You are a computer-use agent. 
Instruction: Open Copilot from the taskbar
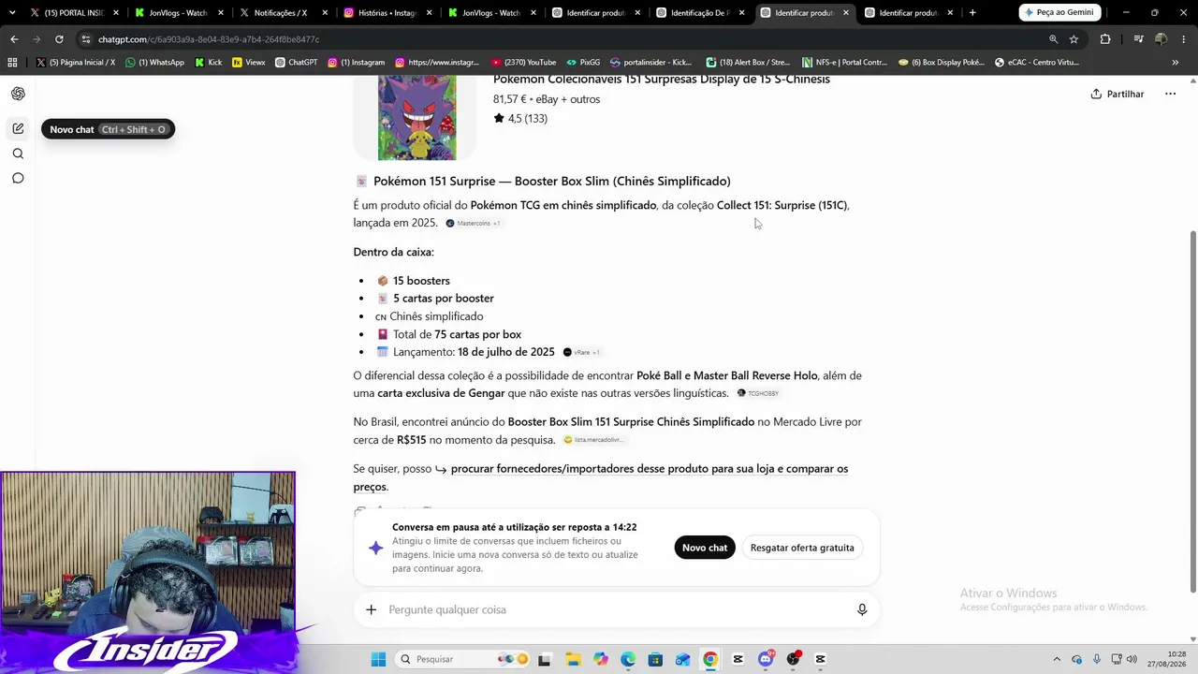coord(600,659)
